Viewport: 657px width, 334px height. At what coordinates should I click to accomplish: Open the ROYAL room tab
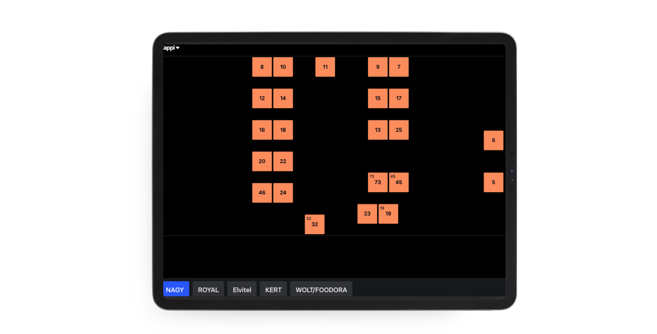pos(208,290)
